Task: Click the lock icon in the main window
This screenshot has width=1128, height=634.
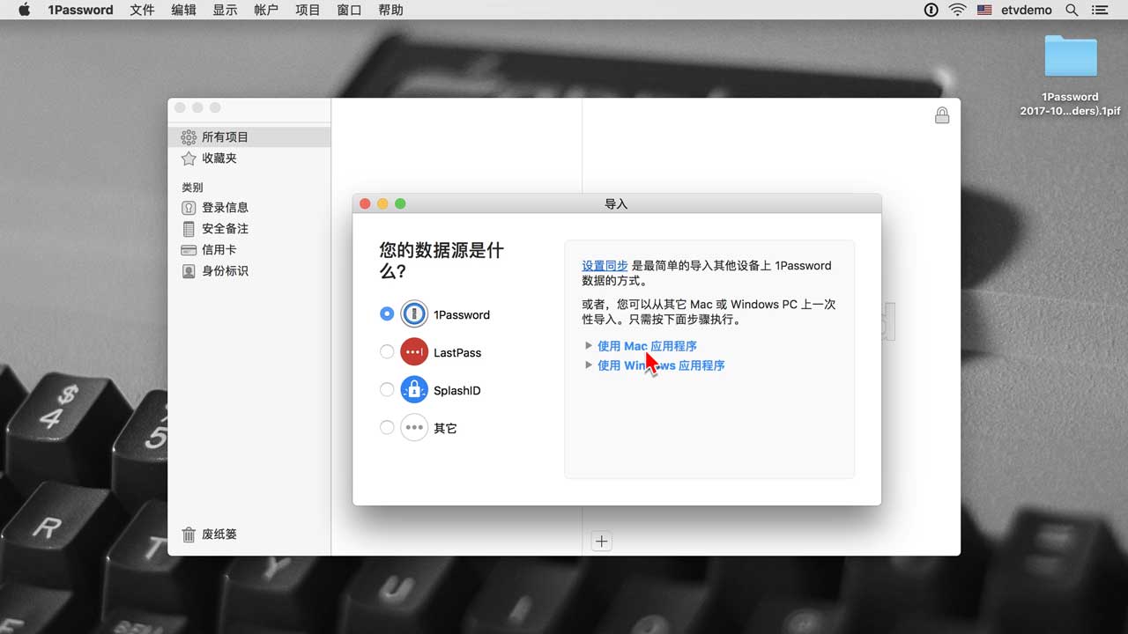Action: coord(942,115)
